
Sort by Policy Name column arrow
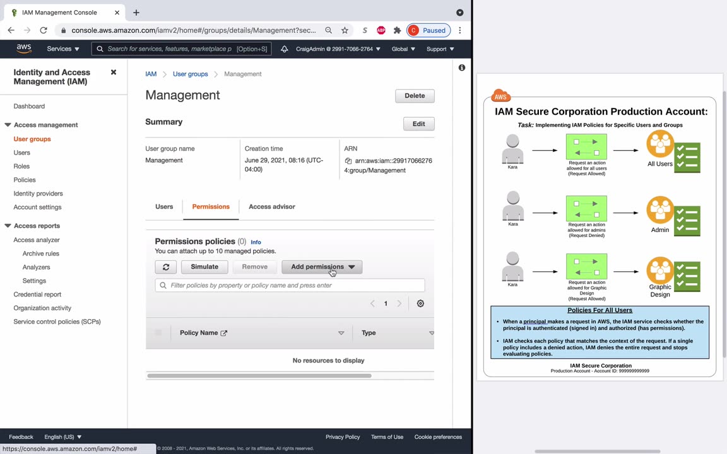tap(341, 333)
